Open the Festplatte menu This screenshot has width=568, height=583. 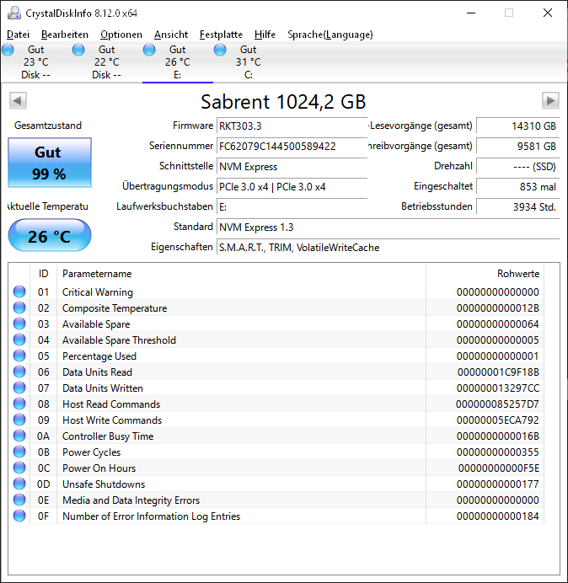coord(221,35)
